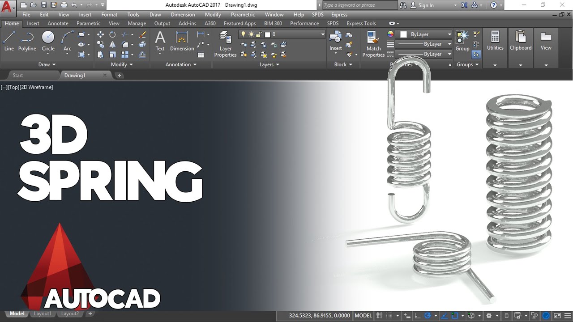573x322 pixels.
Task: Select the Rotate tool
Action: point(112,34)
